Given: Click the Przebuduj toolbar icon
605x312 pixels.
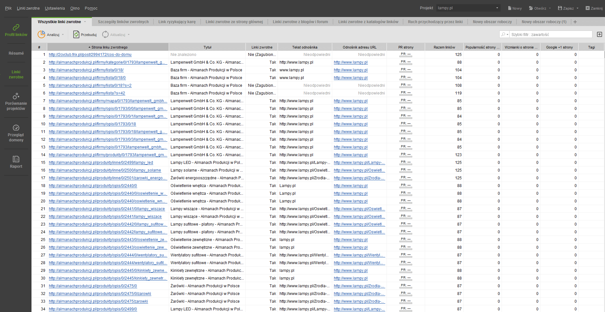Looking at the screenshot, I should pyautogui.click(x=76, y=34).
